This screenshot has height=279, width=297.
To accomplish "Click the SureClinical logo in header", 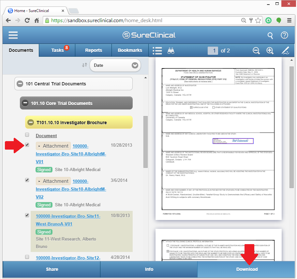I will point(149,35).
